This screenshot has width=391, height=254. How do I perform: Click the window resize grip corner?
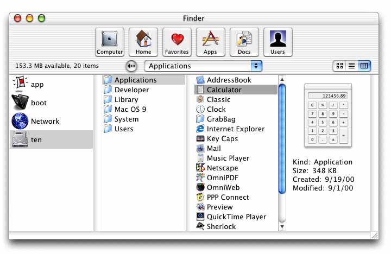point(374,236)
